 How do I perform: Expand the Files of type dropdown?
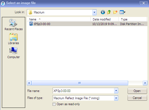pyautogui.click(x=116, y=98)
